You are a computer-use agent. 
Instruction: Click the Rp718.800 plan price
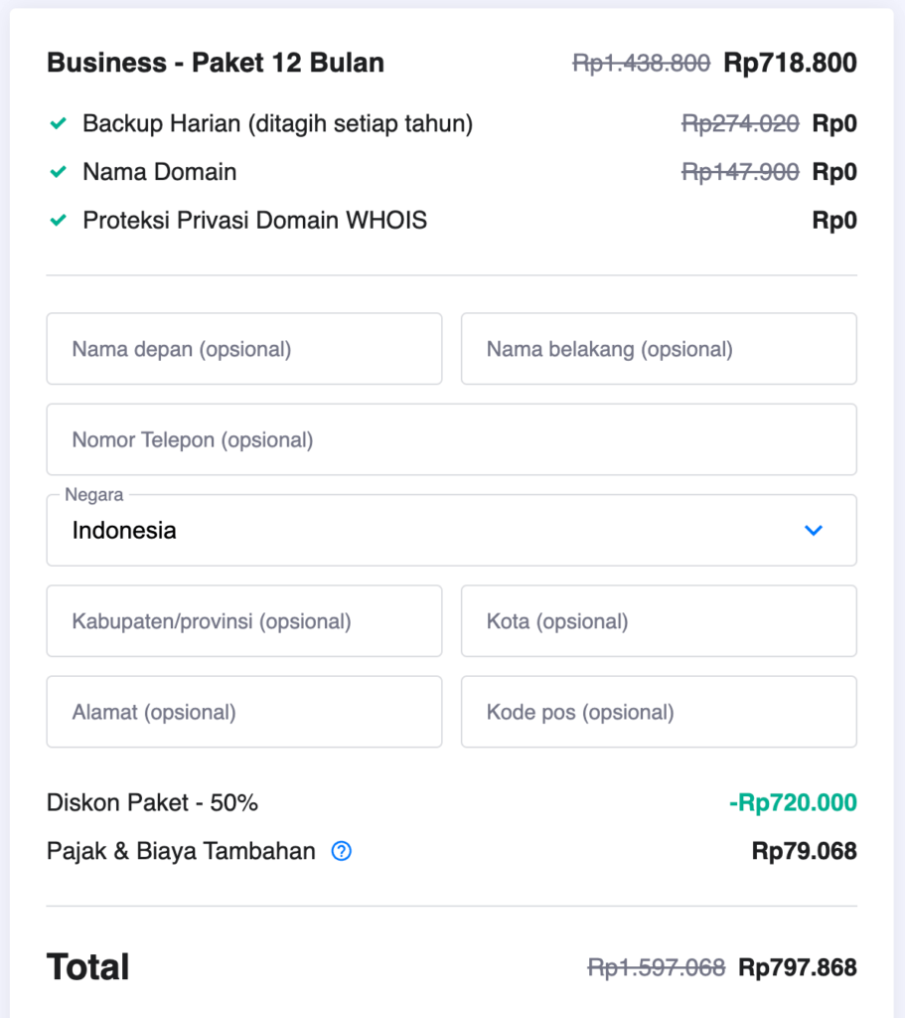790,64
